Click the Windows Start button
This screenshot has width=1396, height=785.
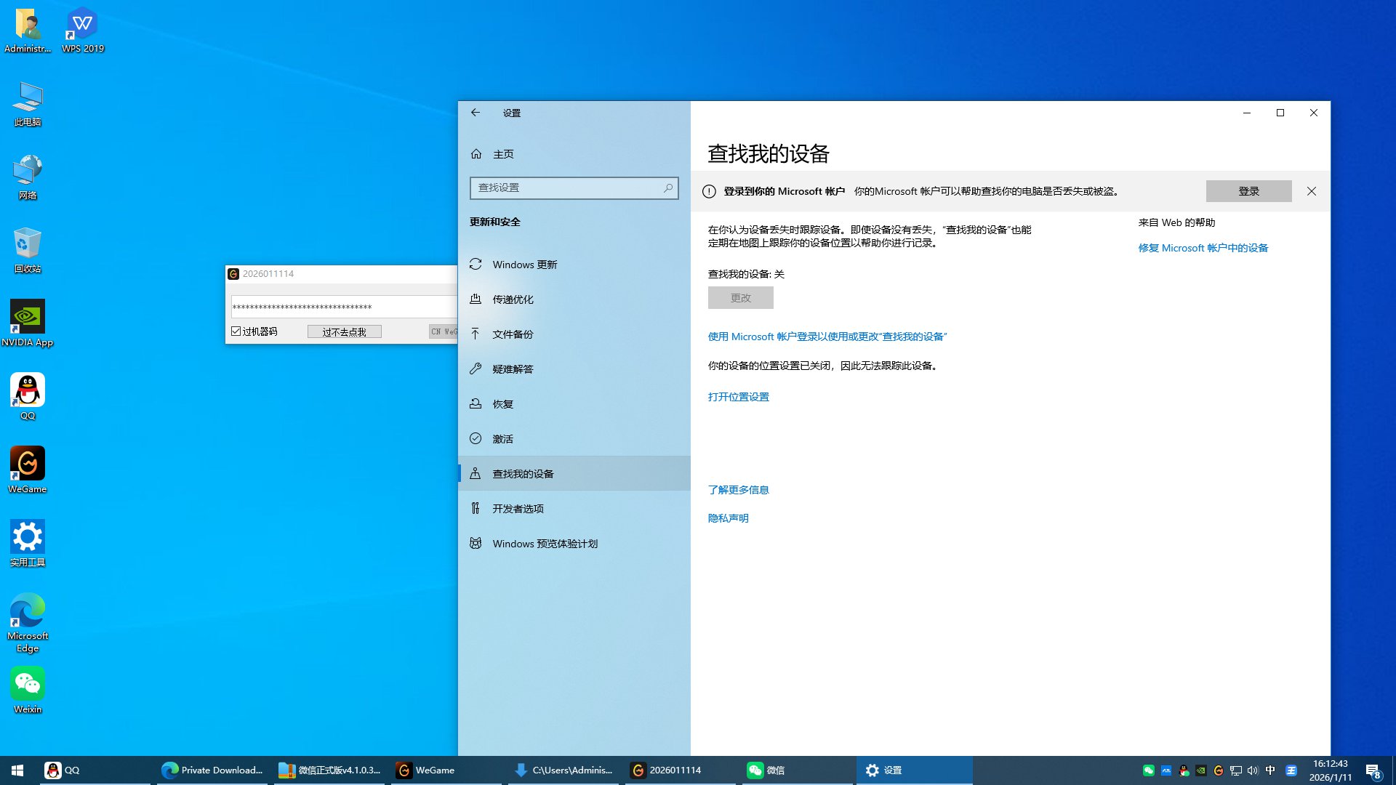(x=17, y=770)
